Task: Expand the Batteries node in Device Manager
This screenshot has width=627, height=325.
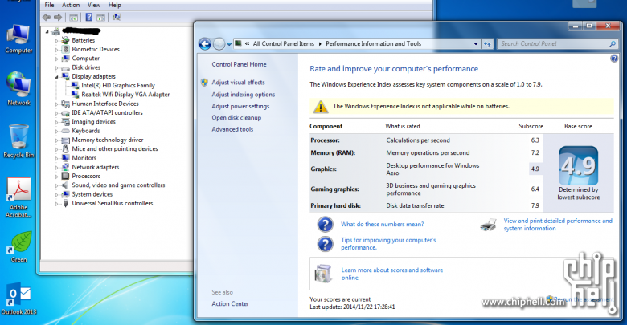Action: [57, 41]
